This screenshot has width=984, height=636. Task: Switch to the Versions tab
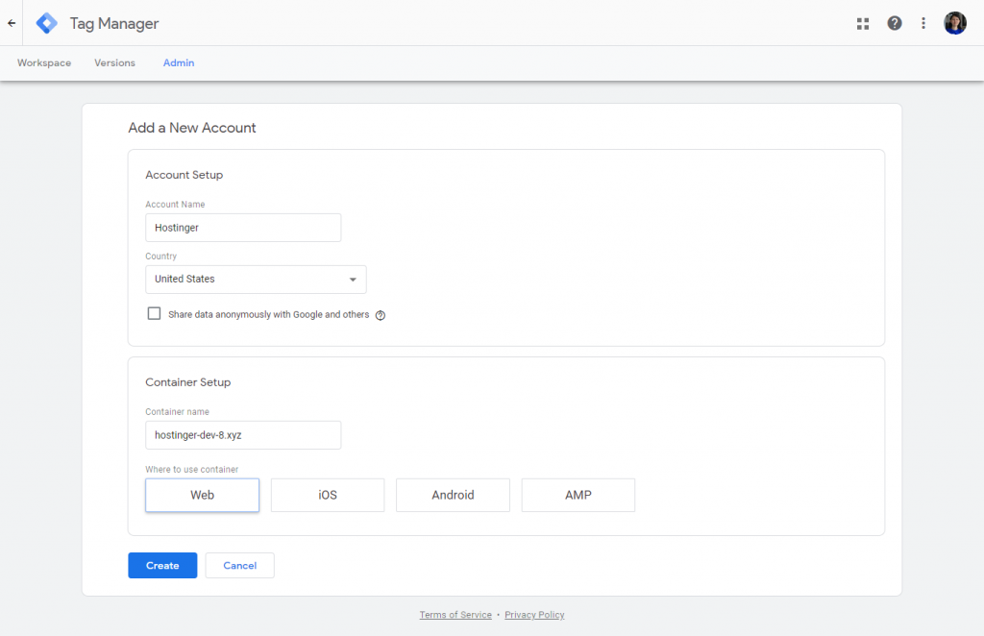click(114, 62)
